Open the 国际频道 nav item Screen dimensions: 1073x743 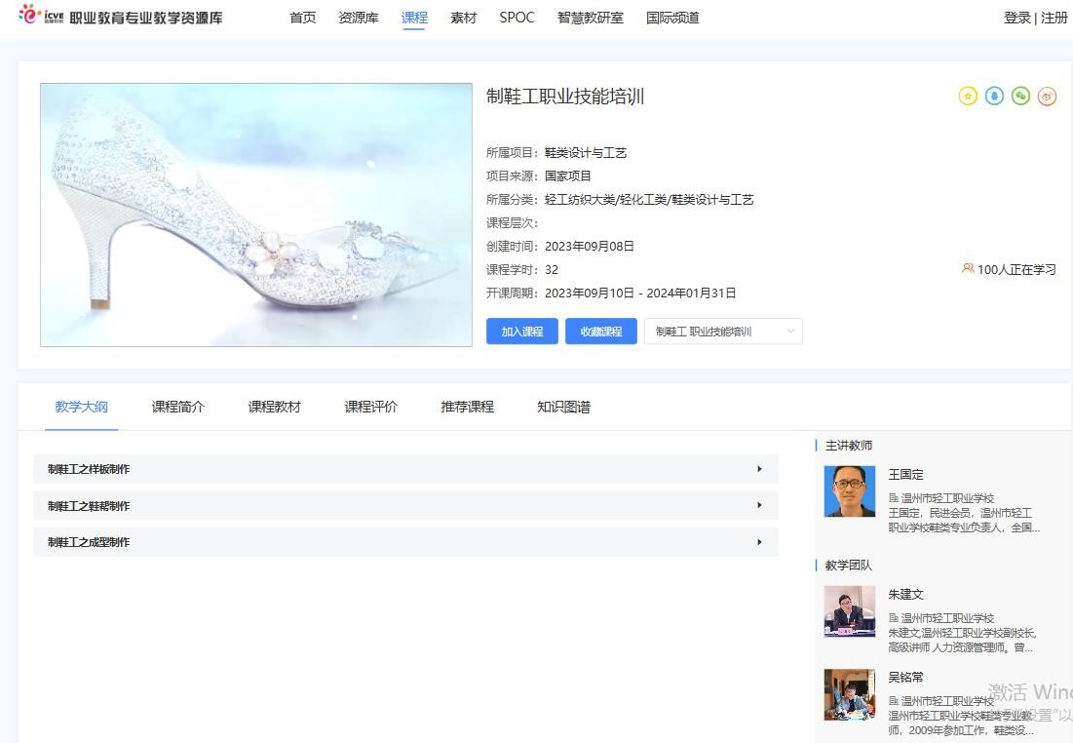click(672, 18)
